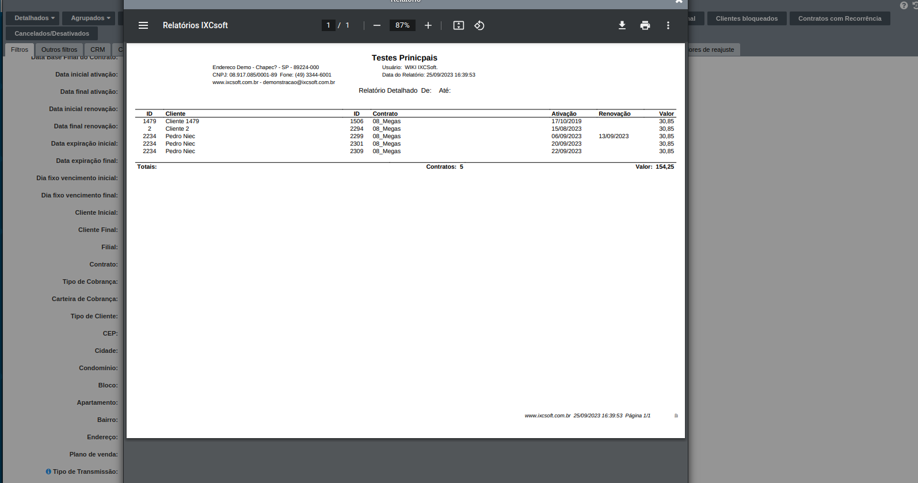Click the Tipo de Cobrança label
This screenshot has height=483, width=918.
[90, 282]
